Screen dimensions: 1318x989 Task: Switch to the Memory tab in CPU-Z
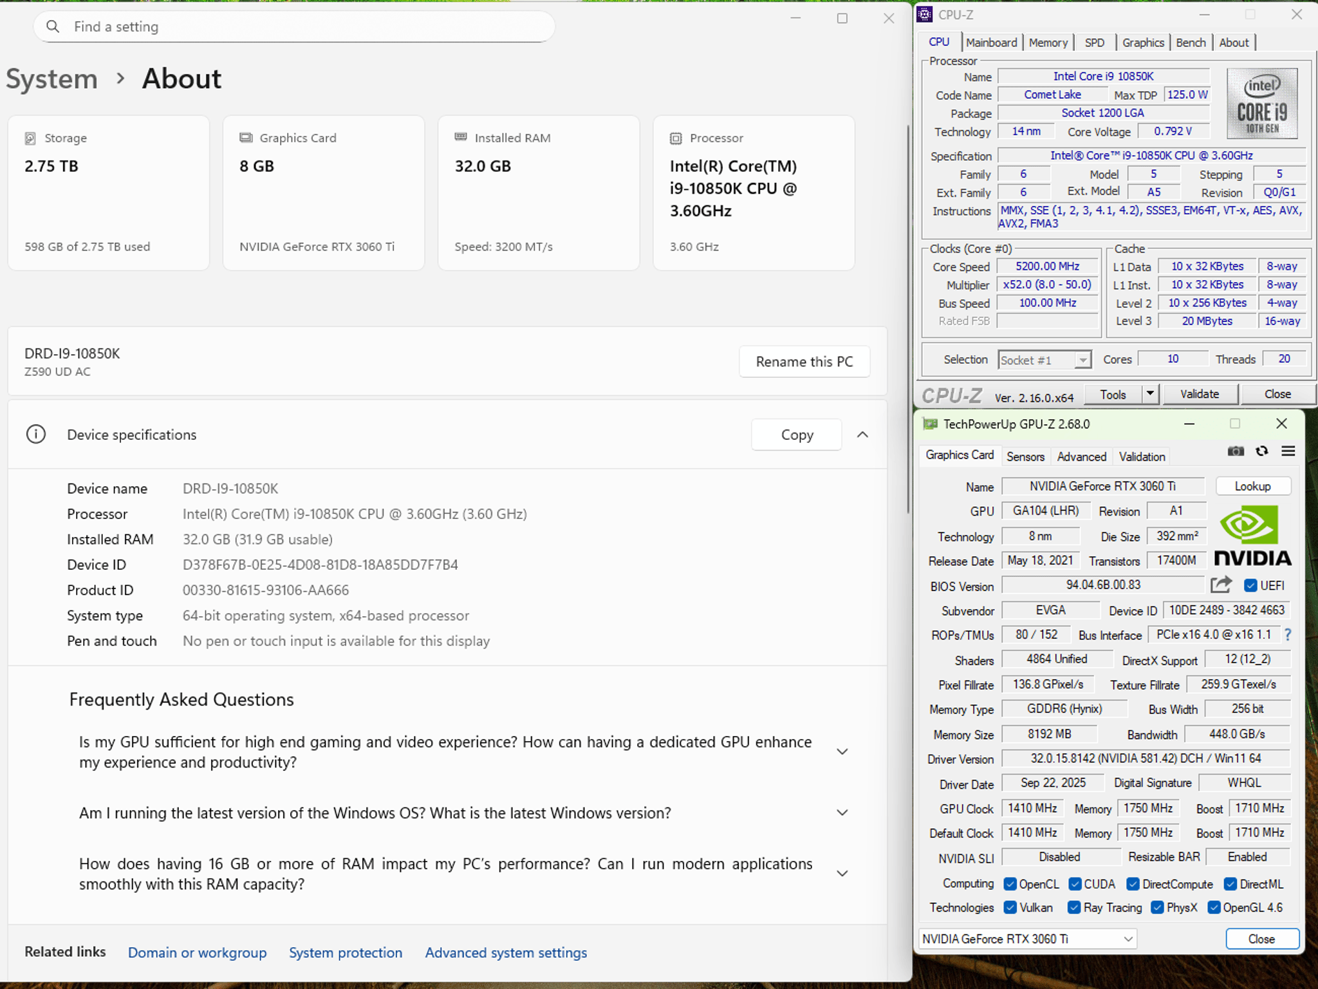1048,42
